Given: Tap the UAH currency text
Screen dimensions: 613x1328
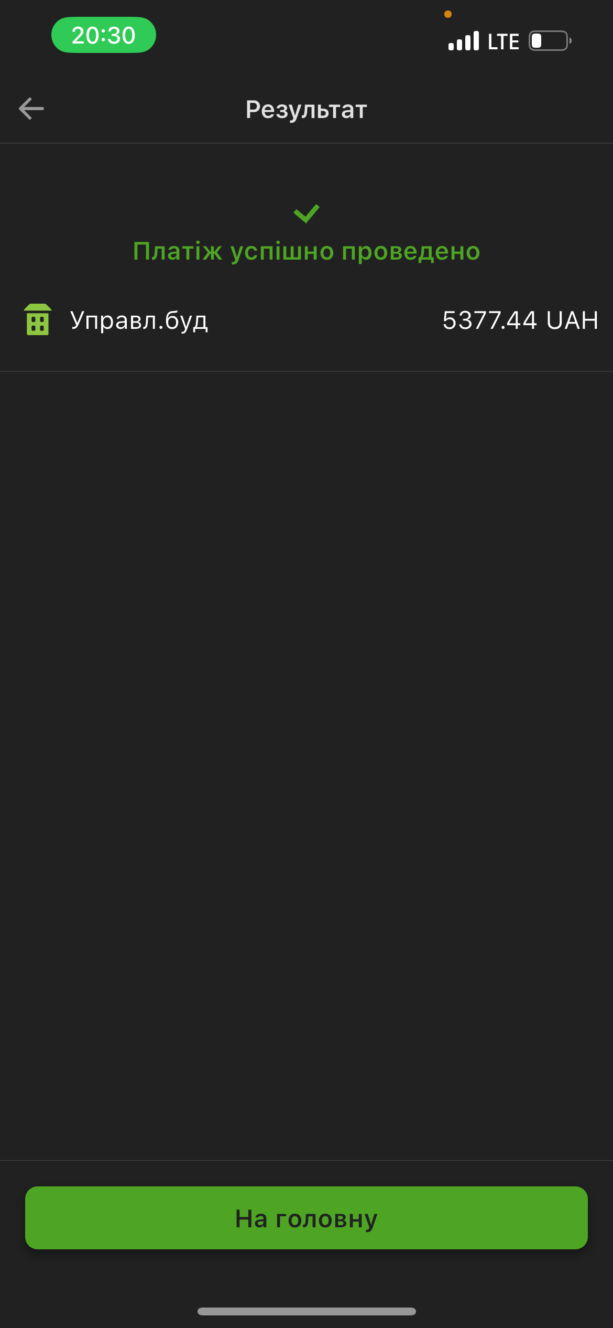Looking at the screenshot, I should click(572, 320).
